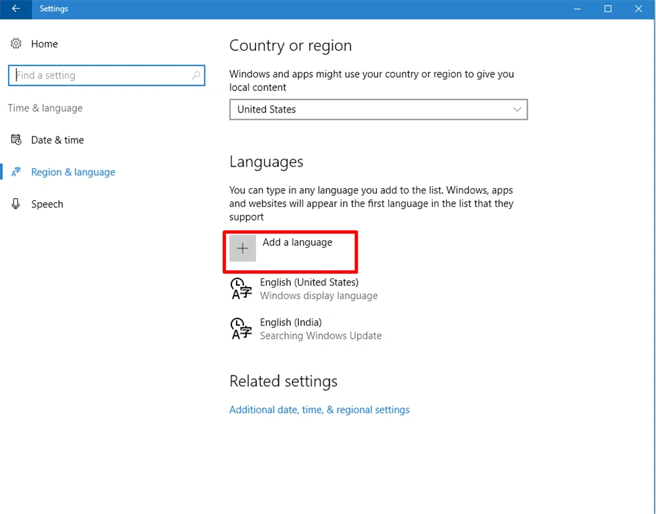Image resolution: width=656 pixels, height=514 pixels.
Task: Focus the Find a setting search box
Action: click(x=106, y=76)
